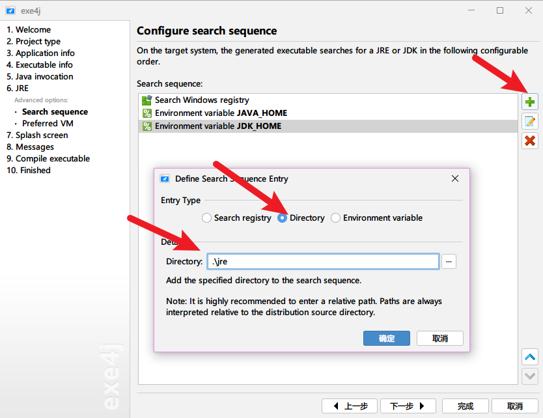Click the Directory path input field

(322, 262)
